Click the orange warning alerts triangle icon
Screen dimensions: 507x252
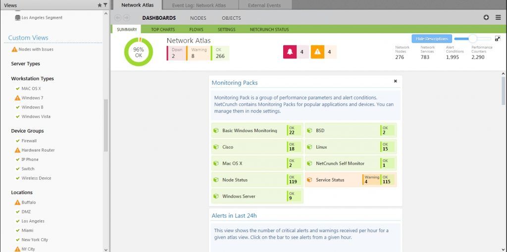click(x=317, y=52)
